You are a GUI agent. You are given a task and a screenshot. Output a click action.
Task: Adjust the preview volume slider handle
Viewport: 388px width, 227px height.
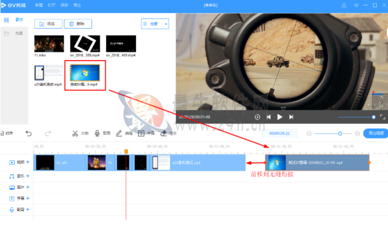pos(373,117)
